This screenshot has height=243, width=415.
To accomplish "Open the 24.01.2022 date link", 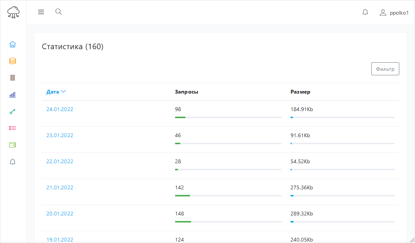I will pyautogui.click(x=60, y=109).
